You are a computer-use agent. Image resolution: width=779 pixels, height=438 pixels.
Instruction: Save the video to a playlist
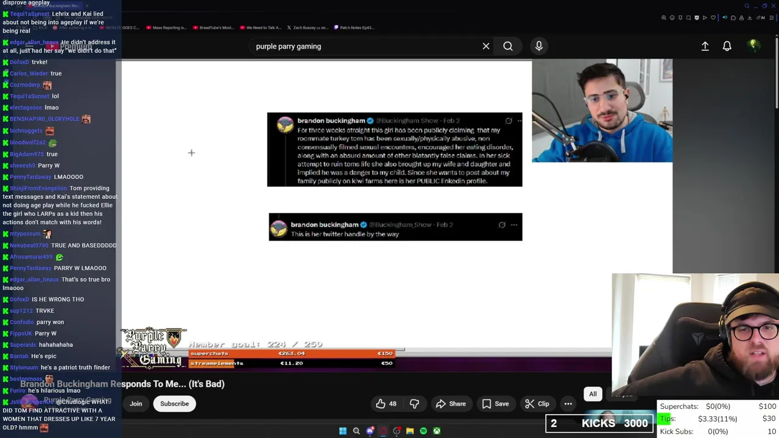point(495,404)
